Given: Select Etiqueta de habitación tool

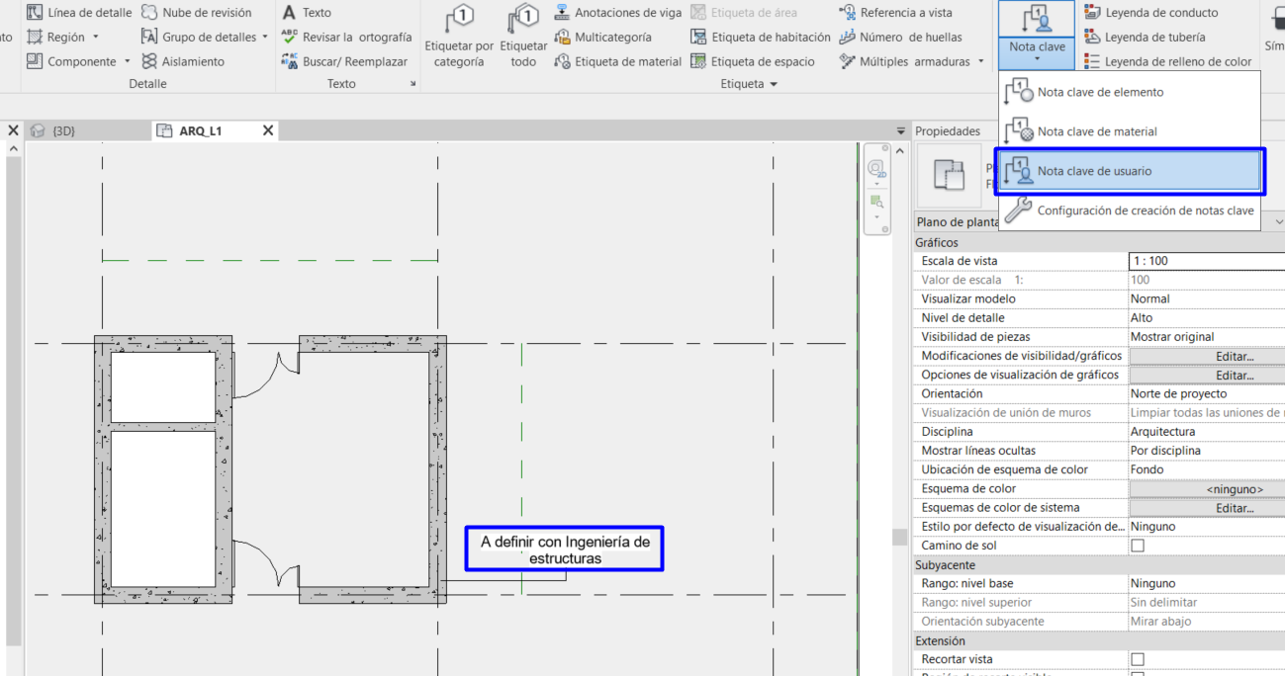Looking at the screenshot, I should point(760,37).
